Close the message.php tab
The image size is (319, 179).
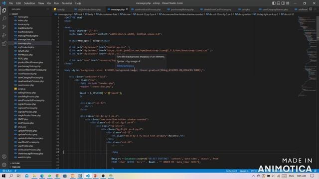pyautogui.click(x=127, y=9)
